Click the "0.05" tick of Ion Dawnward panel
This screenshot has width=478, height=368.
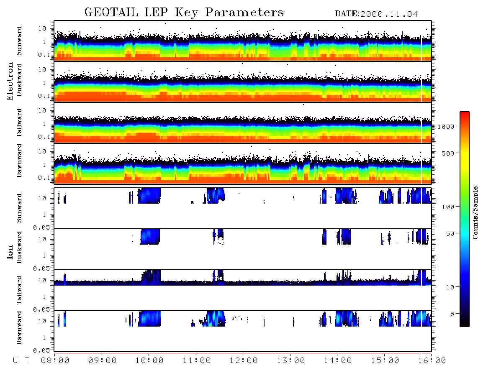[41, 350]
